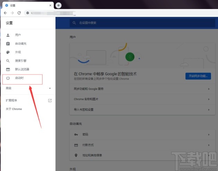Open 用户 section in sidebar
The width and height of the screenshot is (218, 171).
pyautogui.click(x=18, y=35)
